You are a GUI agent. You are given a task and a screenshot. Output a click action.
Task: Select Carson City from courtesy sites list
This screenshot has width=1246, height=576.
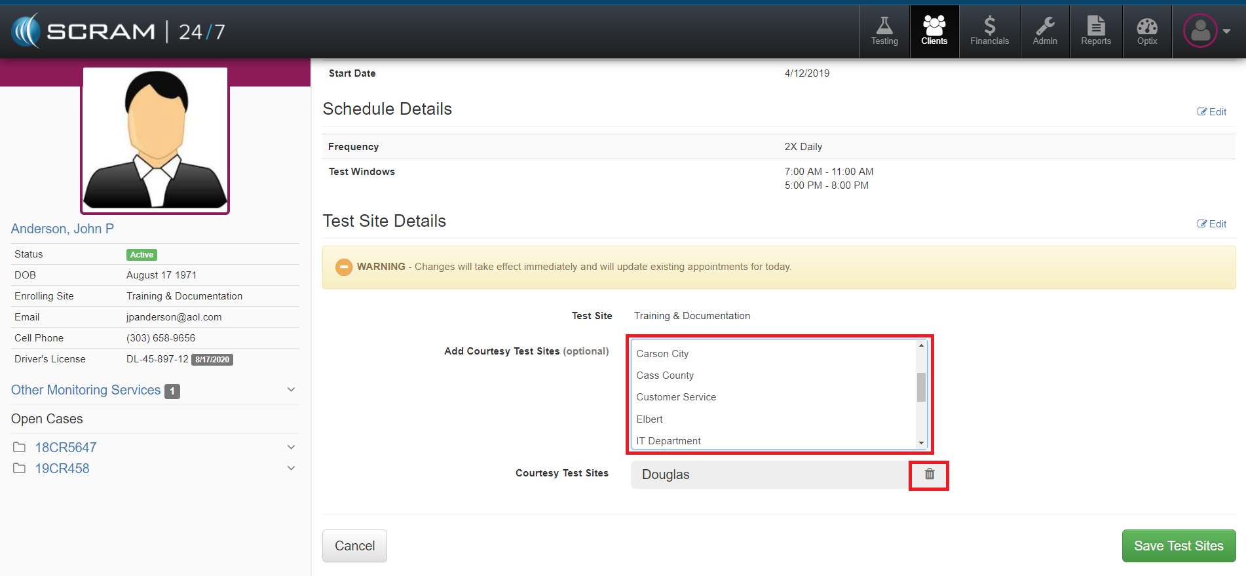tap(662, 354)
